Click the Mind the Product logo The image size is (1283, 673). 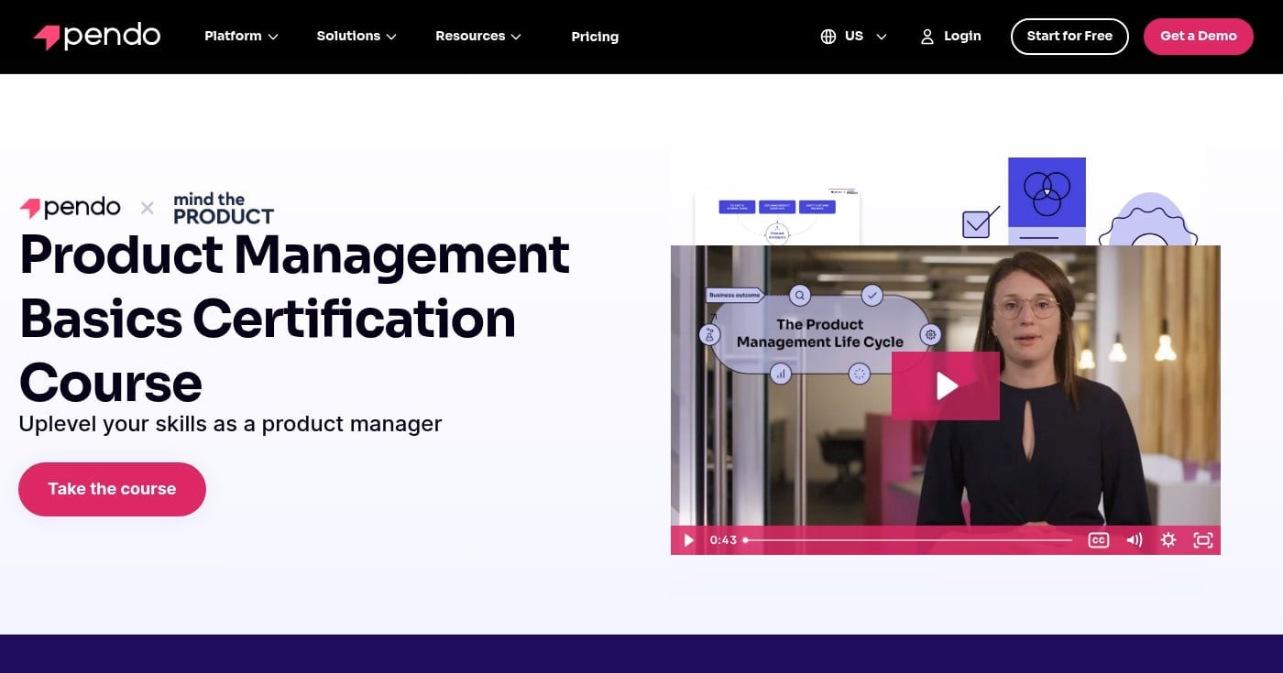(224, 209)
